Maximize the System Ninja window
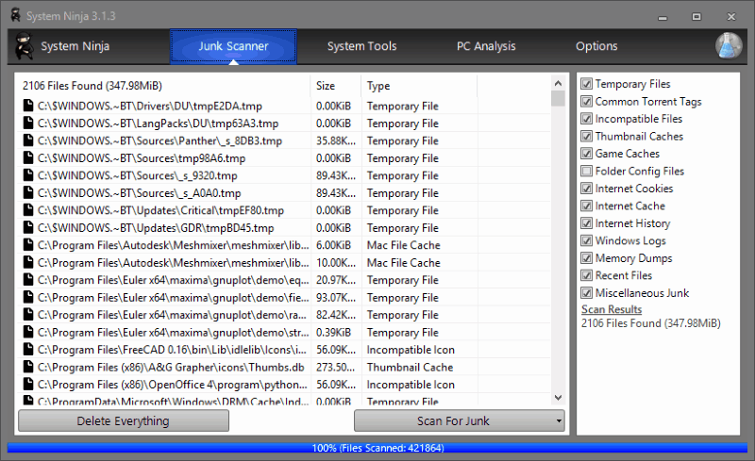Viewport: 755px width, 461px height. tap(696, 17)
